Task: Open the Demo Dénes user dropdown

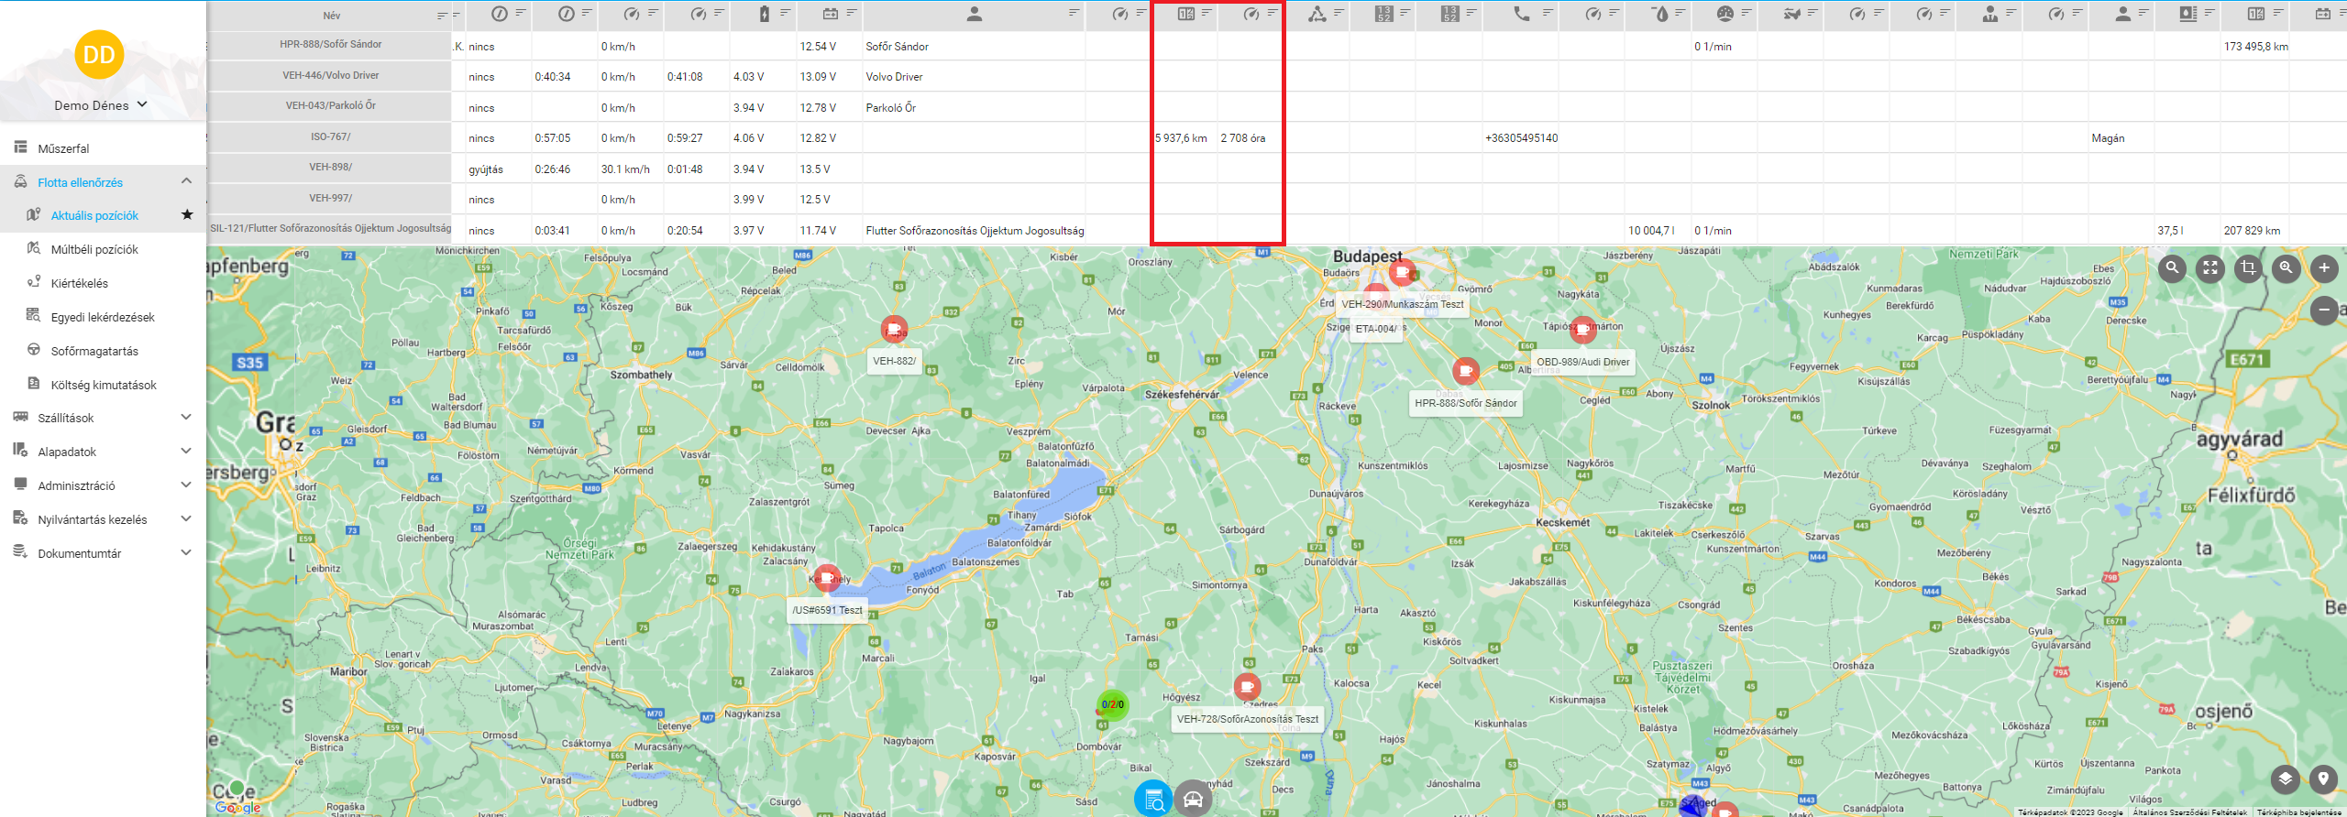Action: point(101,105)
